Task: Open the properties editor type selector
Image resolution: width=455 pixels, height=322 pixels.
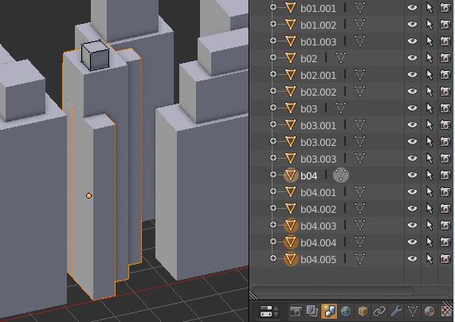Action: click(269, 312)
